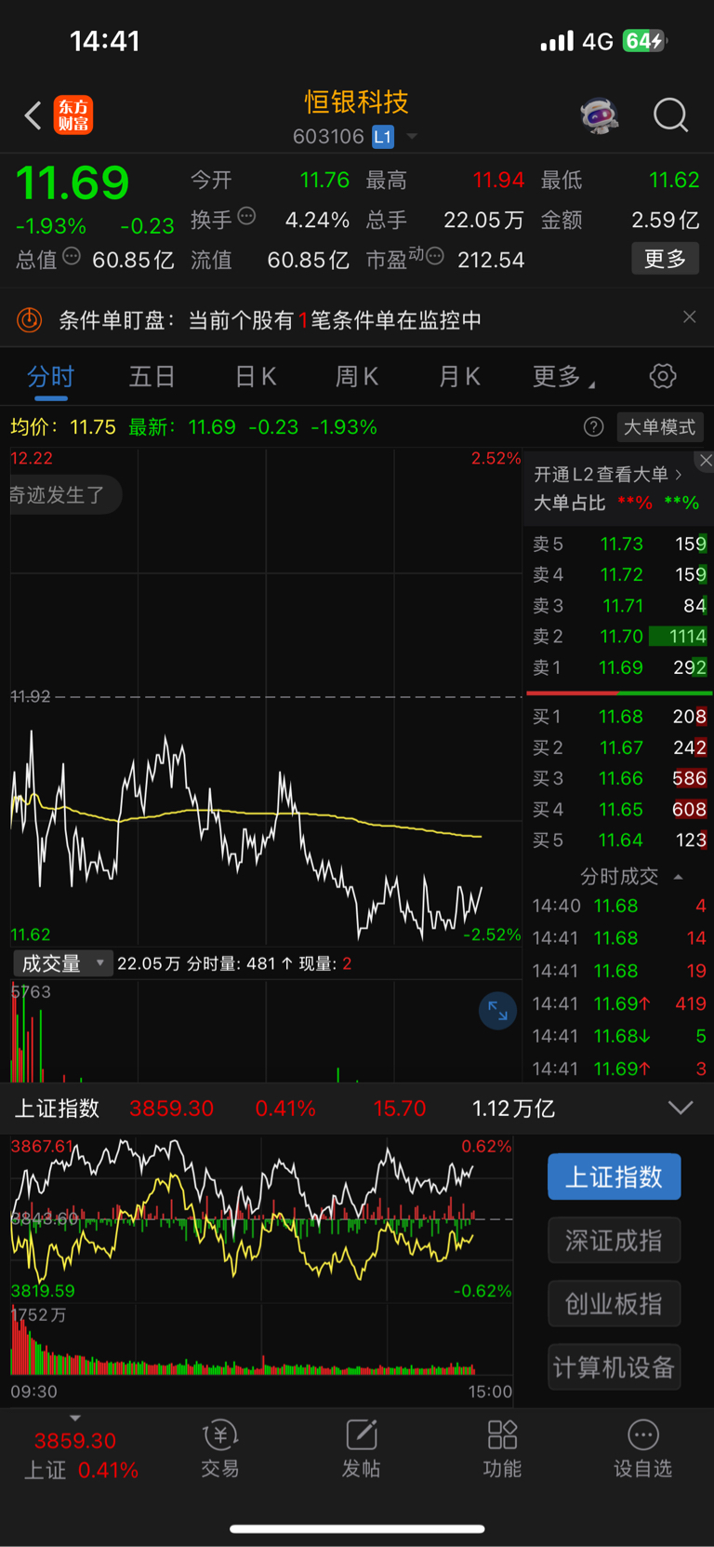The height and width of the screenshot is (1547, 714).
Task: Tap the battery indicator in status bar
Action: 645,41
